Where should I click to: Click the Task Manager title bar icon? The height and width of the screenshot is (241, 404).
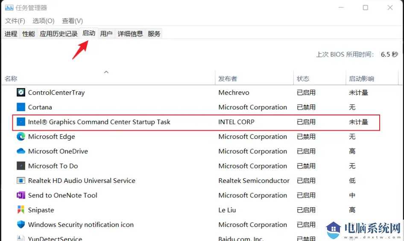[x=9, y=8]
